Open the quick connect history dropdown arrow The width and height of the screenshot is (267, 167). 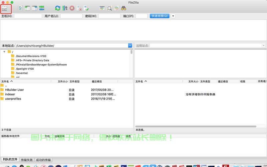173,16
